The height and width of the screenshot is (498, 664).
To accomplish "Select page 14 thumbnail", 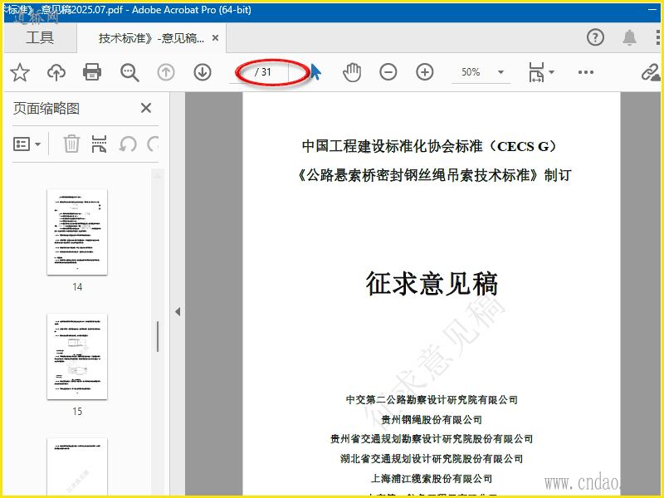I will (77, 232).
